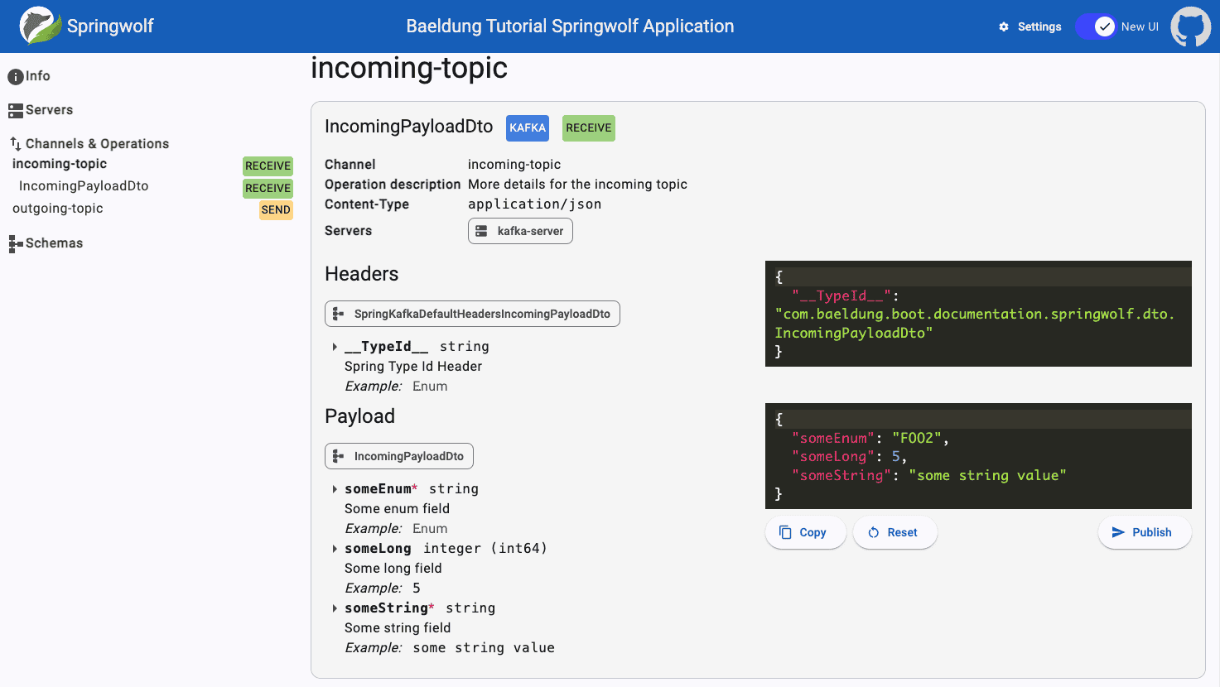This screenshot has width=1220, height=687.
Task: Expand the __TypeId__ header property
Action: [x=335, y=347]
